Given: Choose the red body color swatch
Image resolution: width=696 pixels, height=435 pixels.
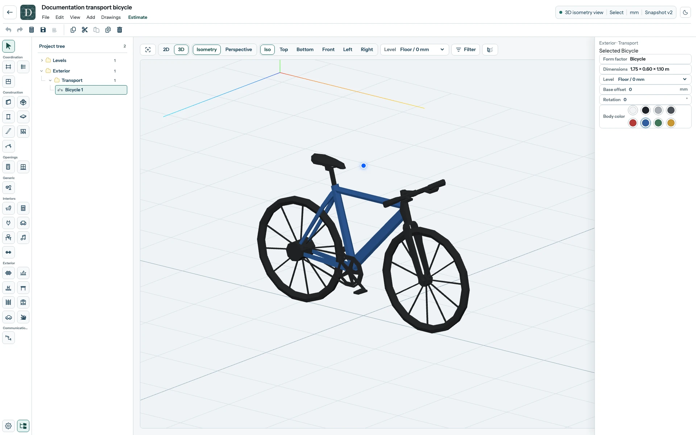Looking at the screenshot, I should tap(633, 123).
